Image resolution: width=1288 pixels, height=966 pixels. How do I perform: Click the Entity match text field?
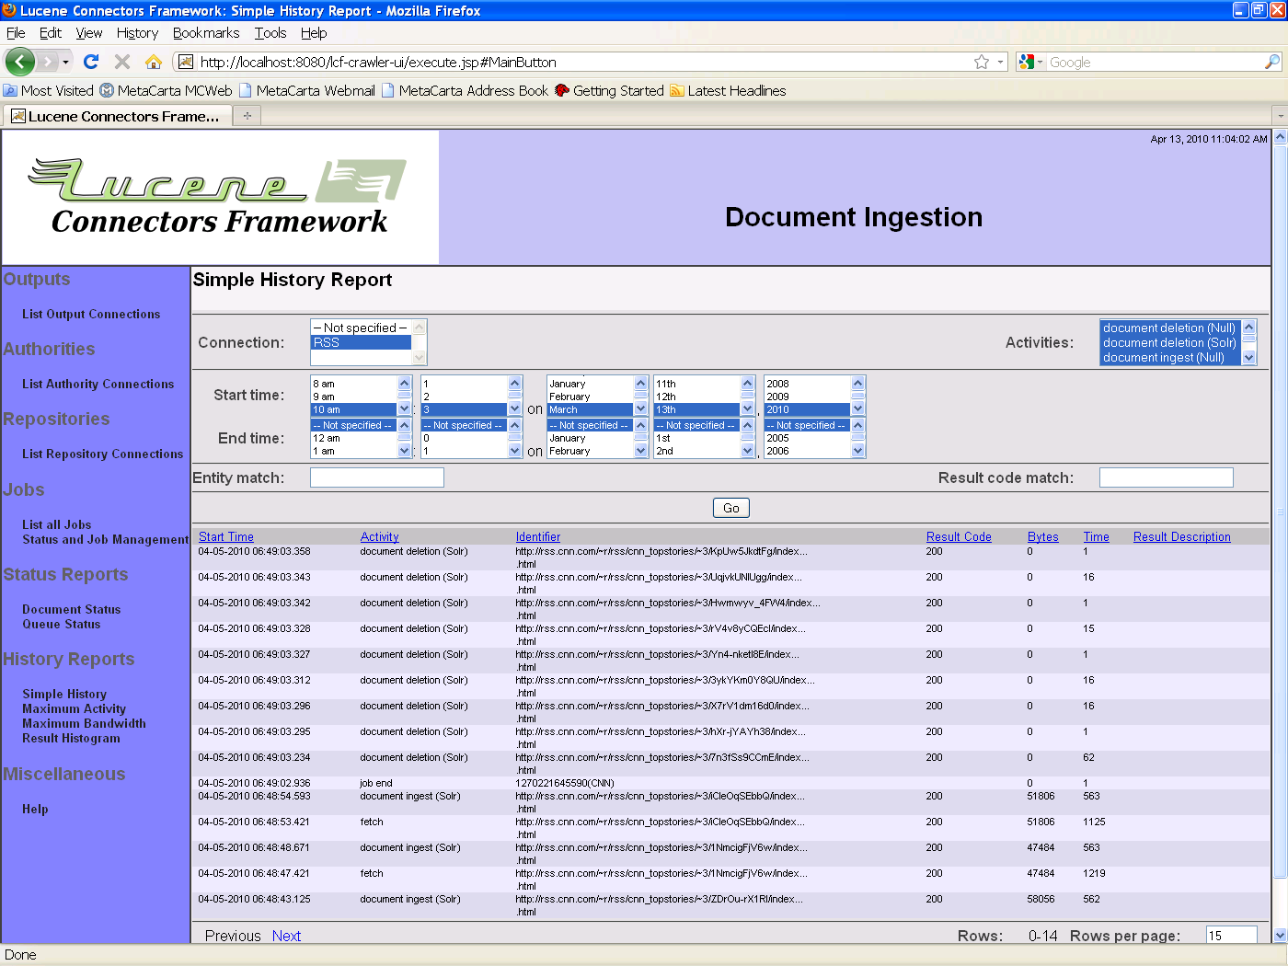[x=376, y=477]
